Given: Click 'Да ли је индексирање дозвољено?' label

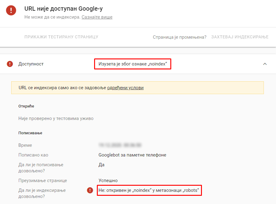Looking at the screenshot, I should coord(42,193).
